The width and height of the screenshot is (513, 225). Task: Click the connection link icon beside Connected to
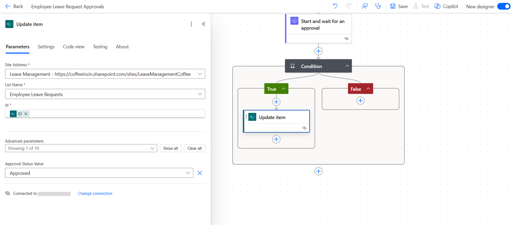tap(8, 193)
